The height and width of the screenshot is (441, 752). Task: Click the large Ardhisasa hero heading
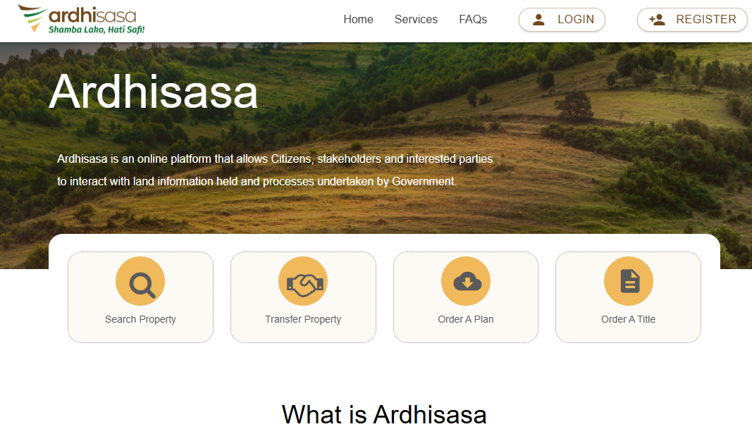tap(154, 92)
